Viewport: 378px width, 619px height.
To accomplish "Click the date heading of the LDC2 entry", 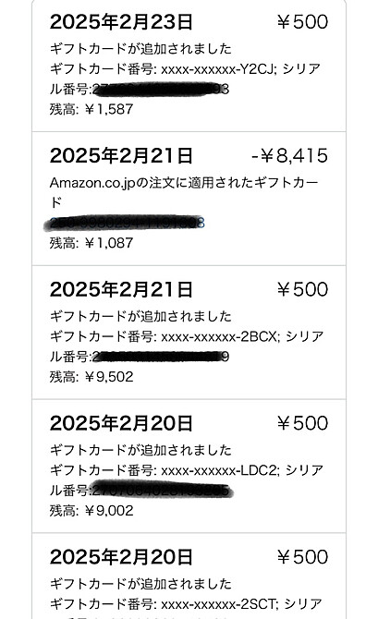I will pos(121,423).
